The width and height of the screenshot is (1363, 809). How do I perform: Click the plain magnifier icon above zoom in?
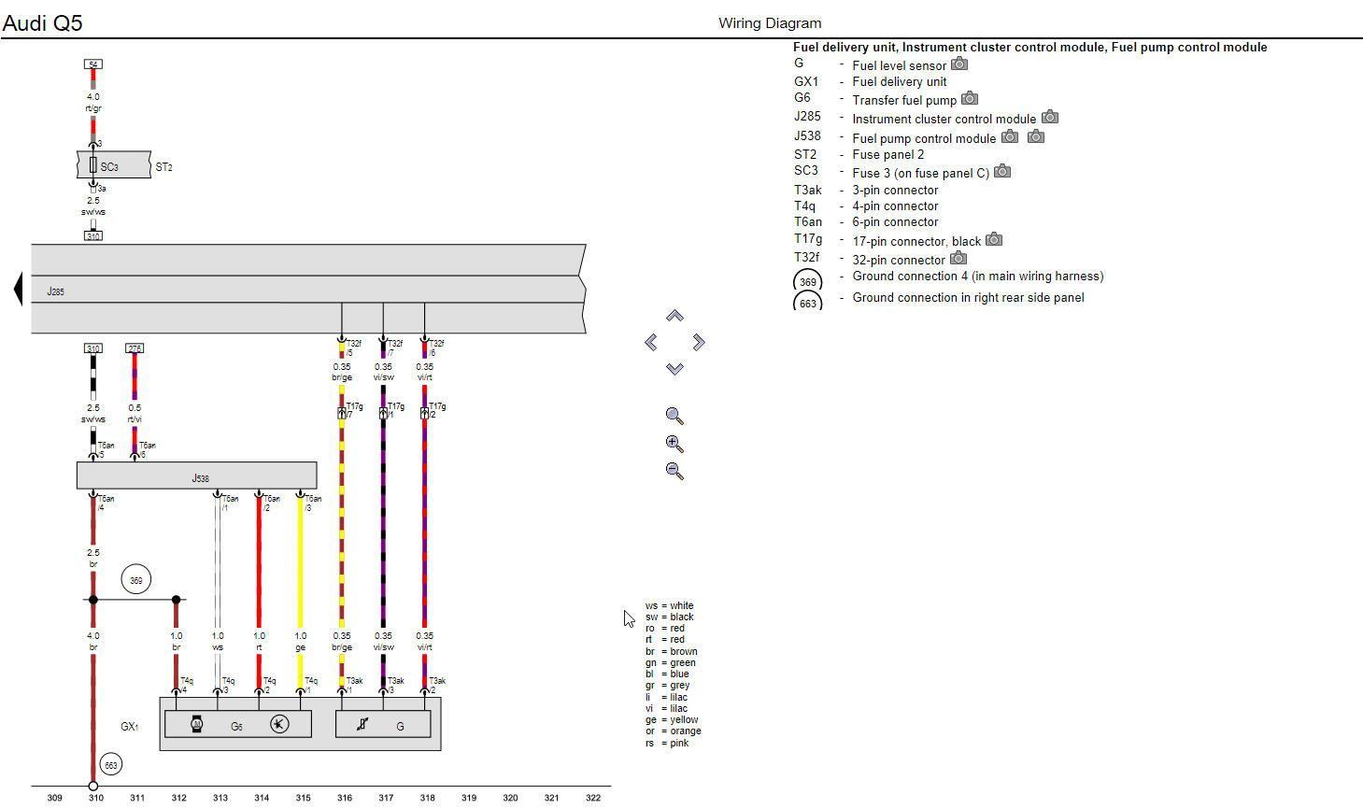click(674, 416)
